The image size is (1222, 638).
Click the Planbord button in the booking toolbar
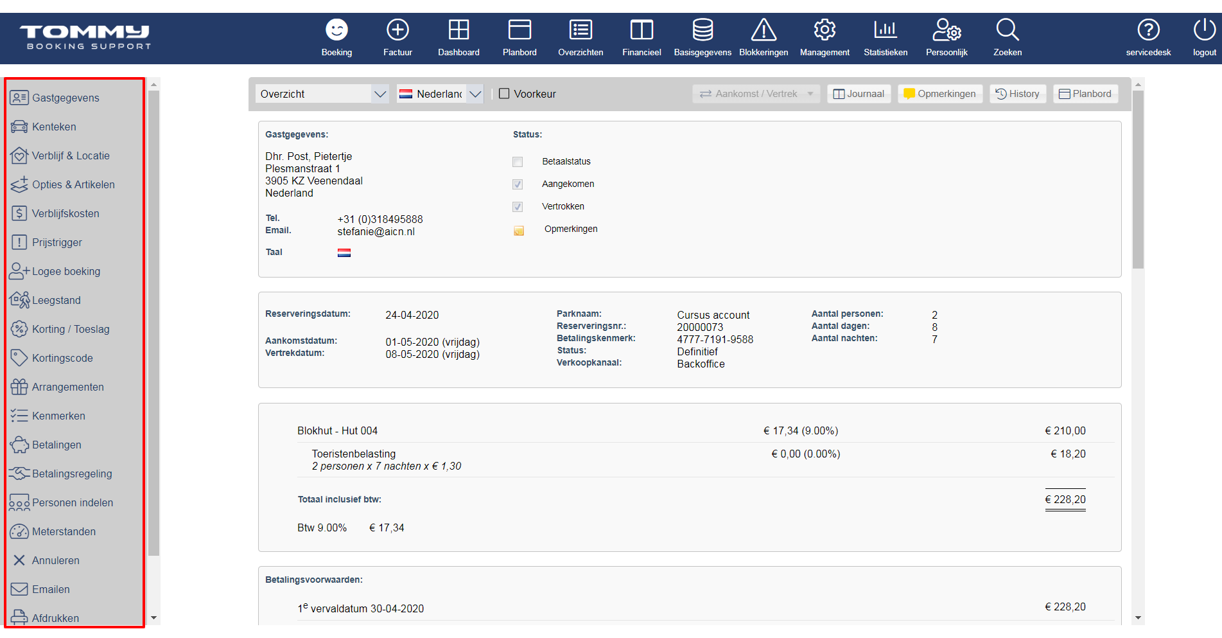1085,94
